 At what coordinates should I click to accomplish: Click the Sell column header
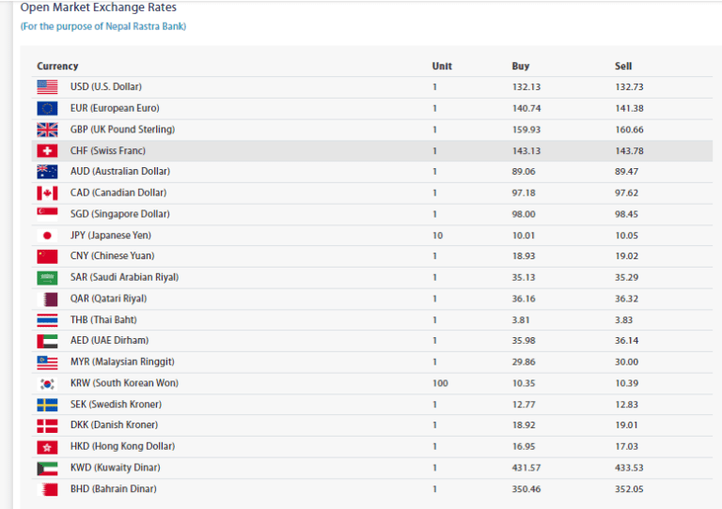pos(623,66)
